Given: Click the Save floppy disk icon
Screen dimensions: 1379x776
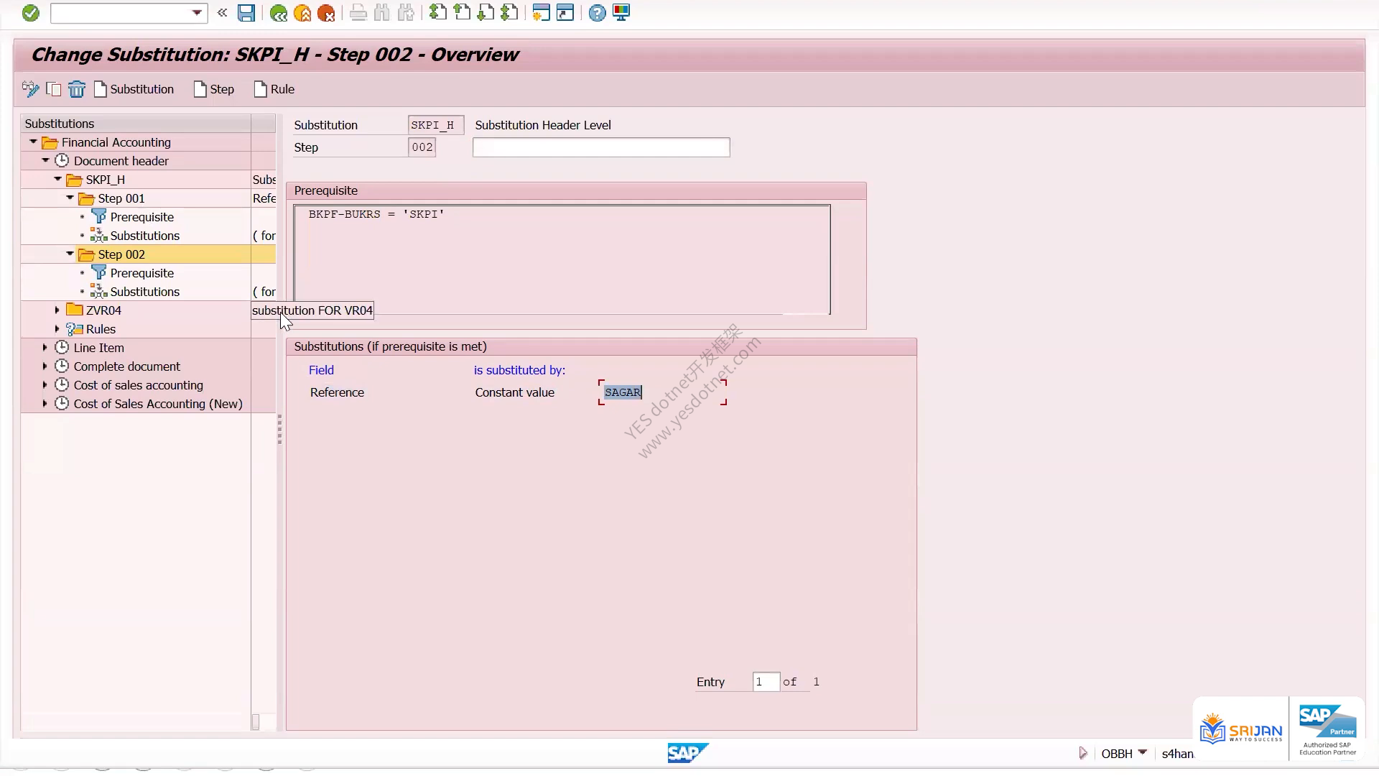Looking at the screenshot, I should (246, 13).
